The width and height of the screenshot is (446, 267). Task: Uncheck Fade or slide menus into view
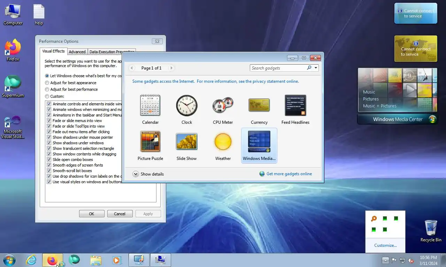click(49, 121)
